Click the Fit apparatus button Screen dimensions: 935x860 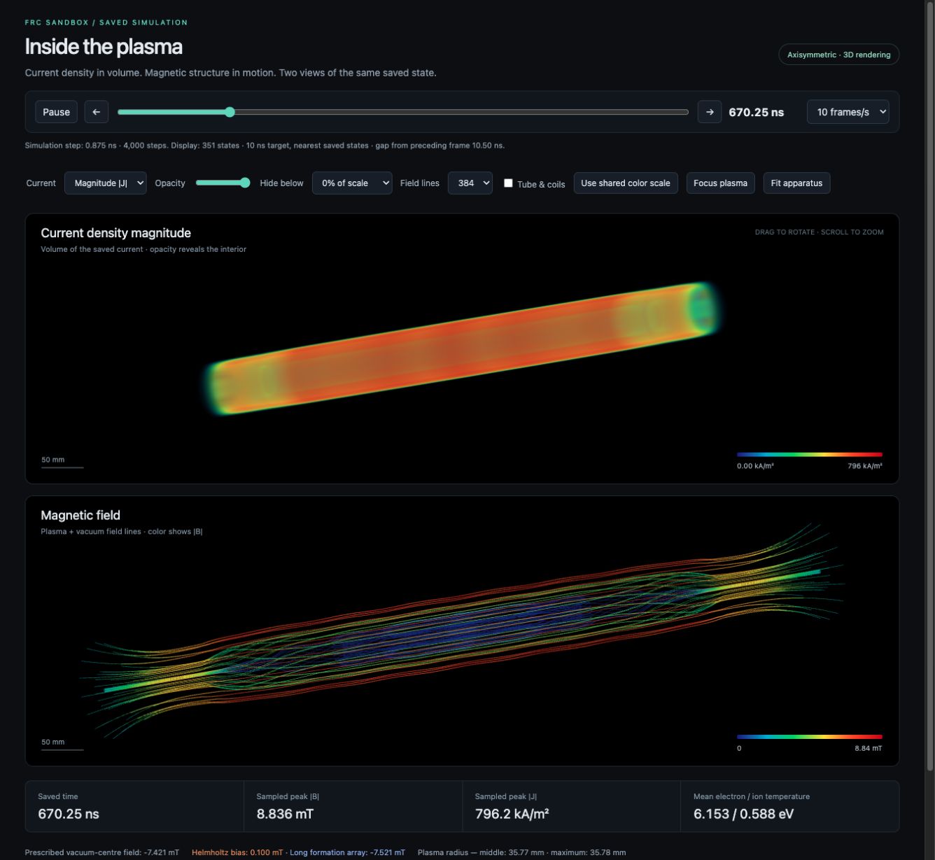[796, 183]
